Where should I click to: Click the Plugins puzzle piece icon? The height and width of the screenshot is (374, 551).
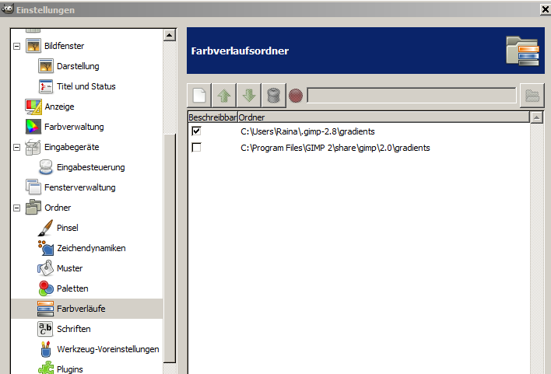tap(46, 368)
